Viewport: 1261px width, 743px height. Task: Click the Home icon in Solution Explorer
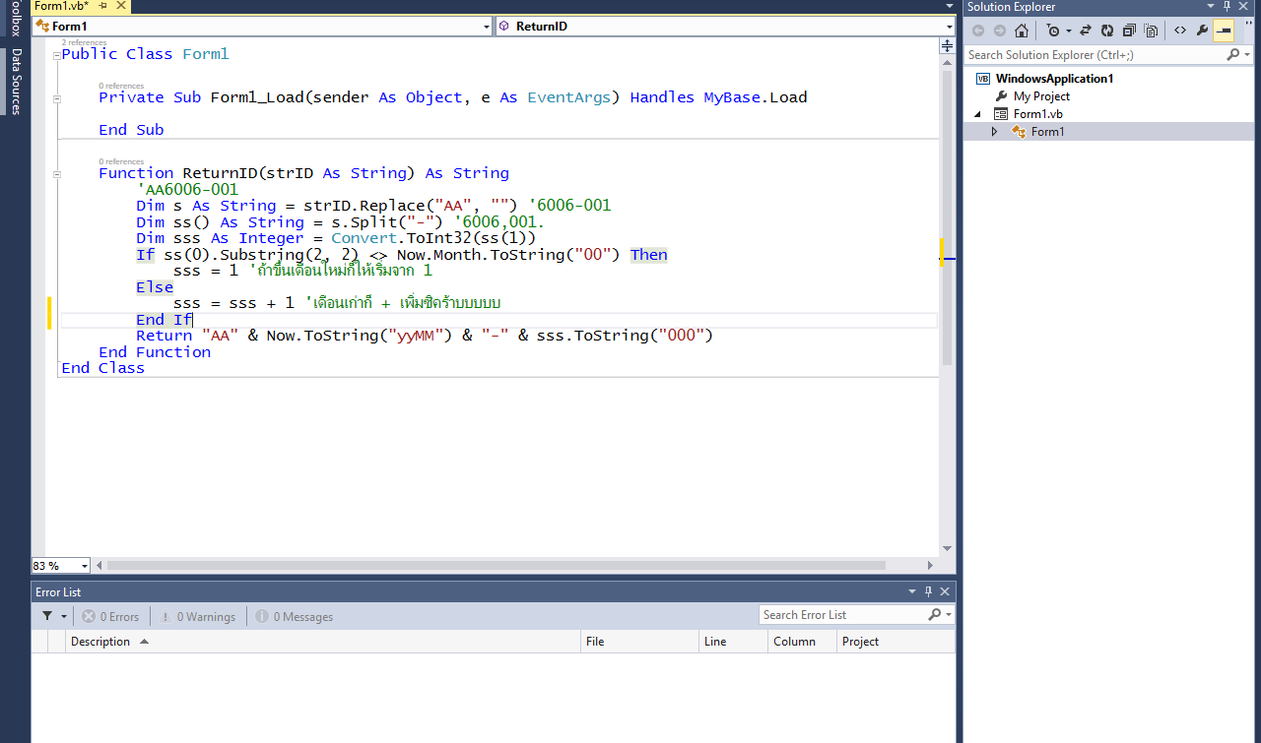coord(1022,31)
